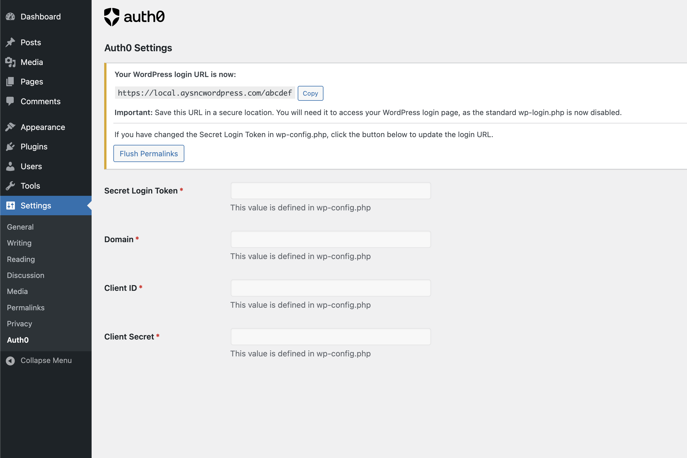Screen dimensions: 687x458
Task: Click the Tools wrench icon
Action: coord(10,186)
